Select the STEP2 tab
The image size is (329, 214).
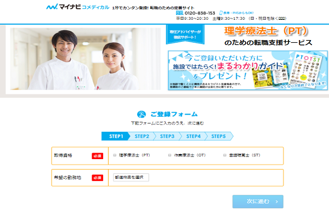pos(142,136)
